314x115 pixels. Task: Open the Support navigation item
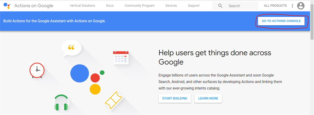pos(194,6)
